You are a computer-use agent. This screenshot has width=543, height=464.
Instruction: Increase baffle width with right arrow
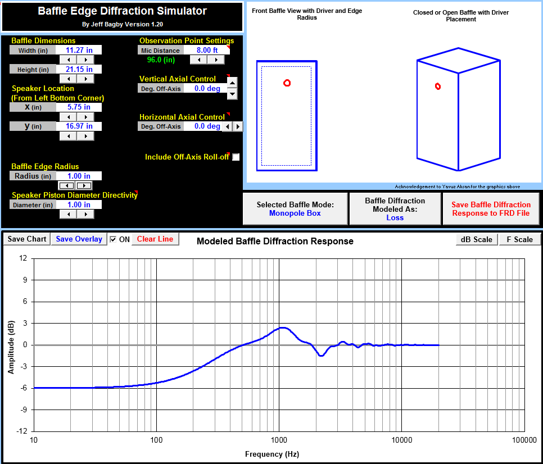click(x=85, y=60)
